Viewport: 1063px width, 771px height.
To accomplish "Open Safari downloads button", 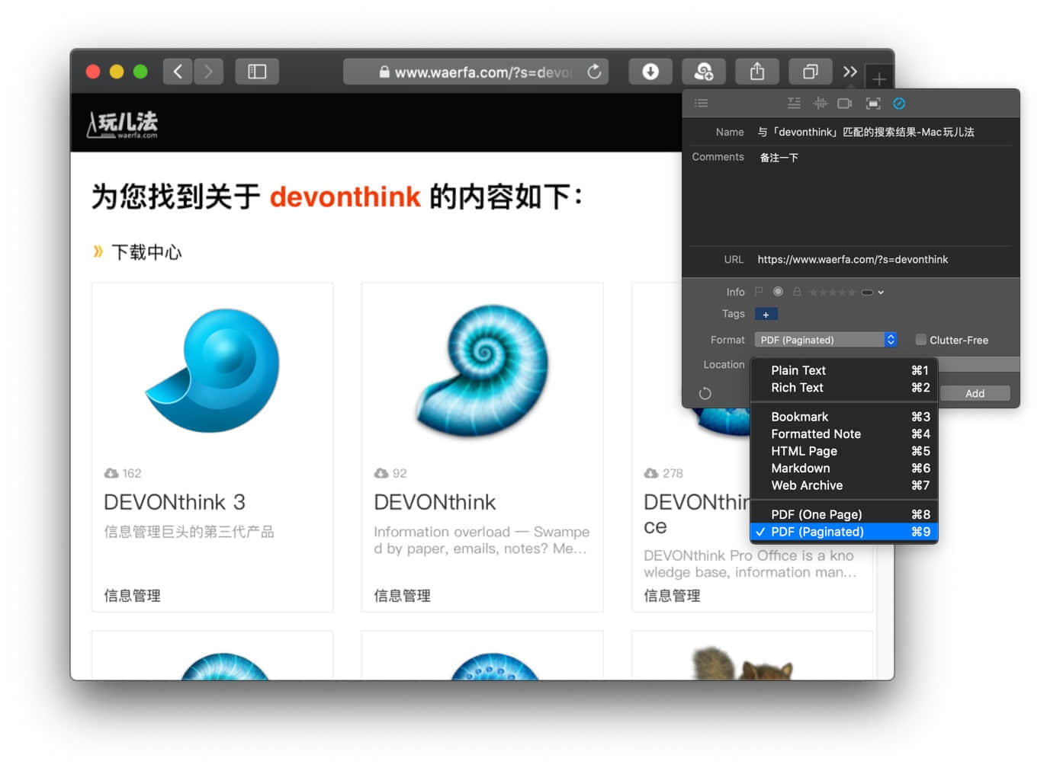I will (650, 72).
